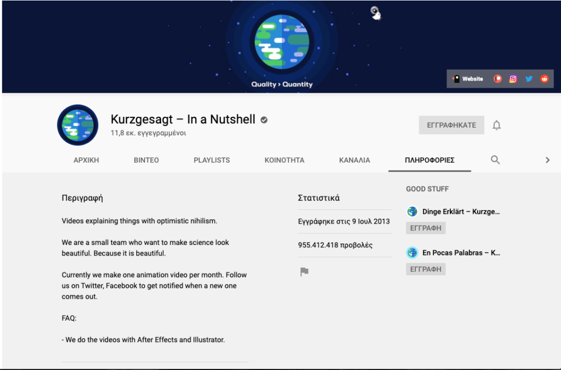561x370 pixels.
Task: Click the Kurzgesagt – In a Nutshell title
Action: tap(183, 119)
